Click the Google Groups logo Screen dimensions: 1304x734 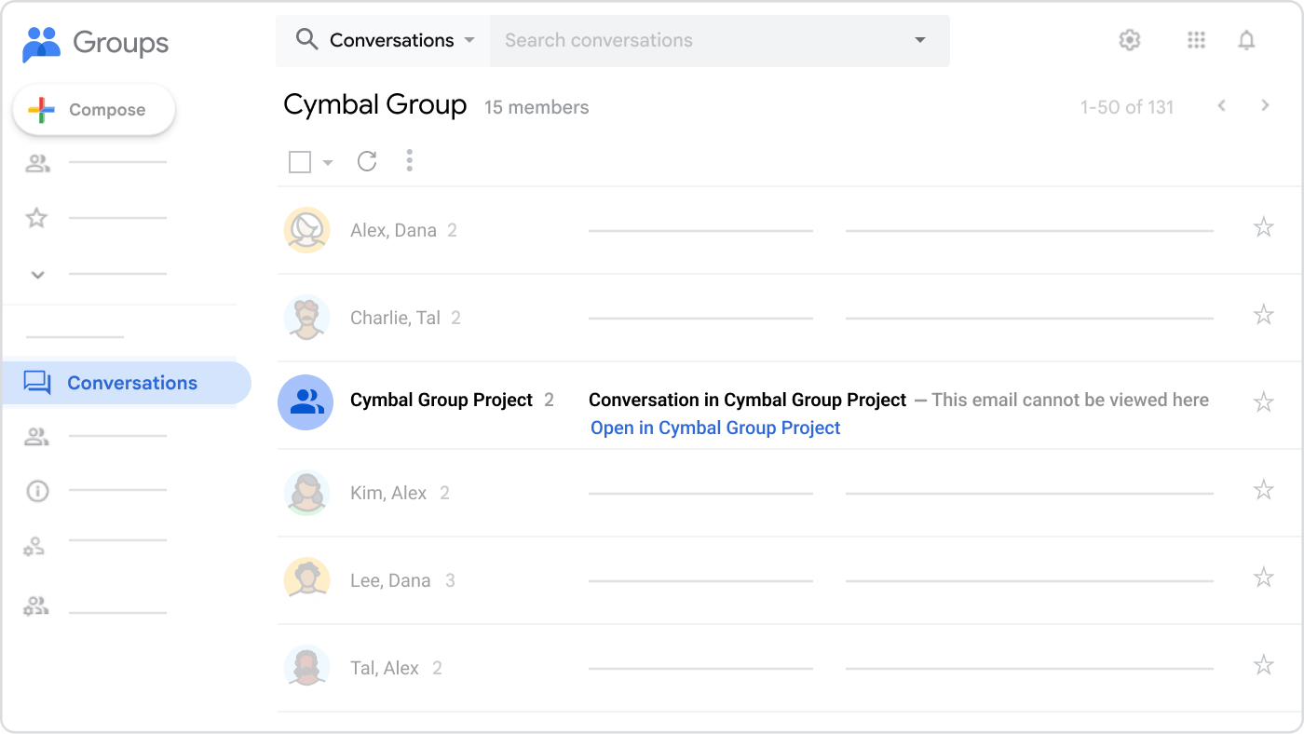click(95, 43)
